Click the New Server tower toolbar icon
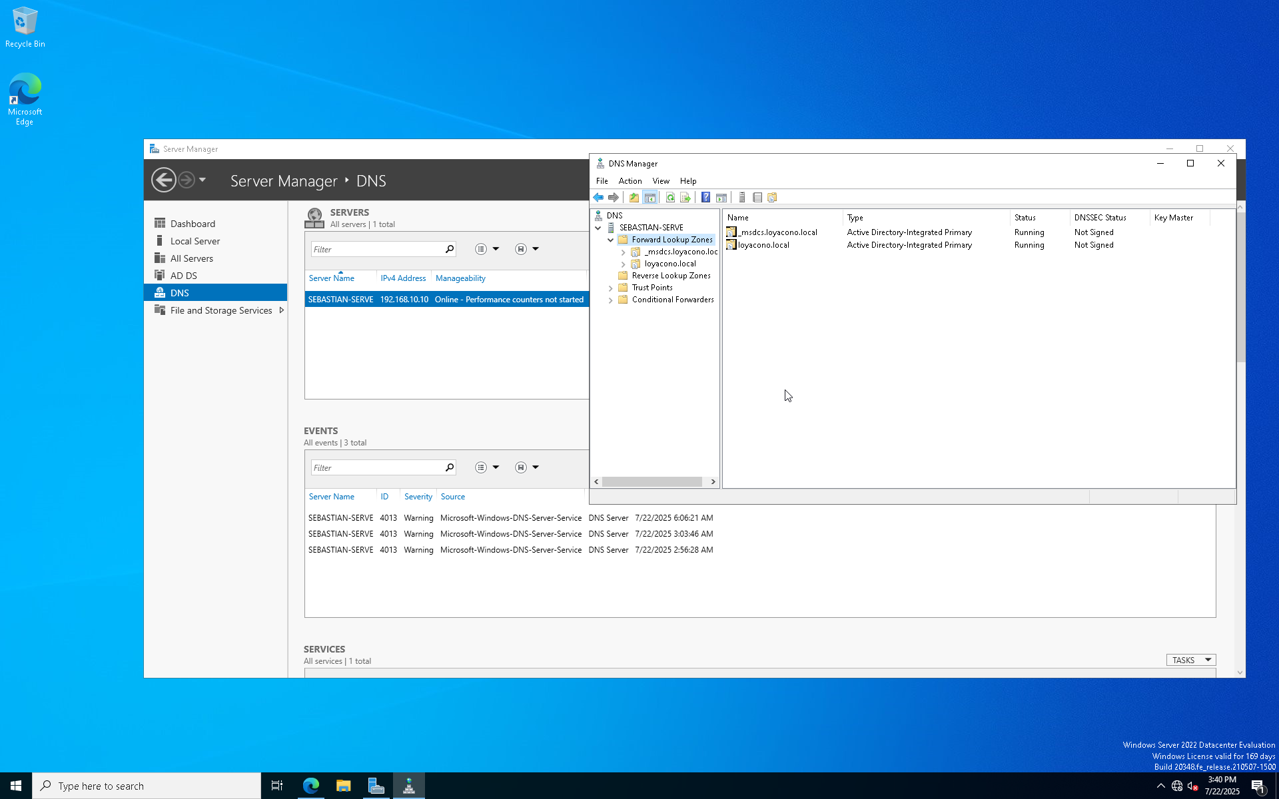 tap(742, 197)
